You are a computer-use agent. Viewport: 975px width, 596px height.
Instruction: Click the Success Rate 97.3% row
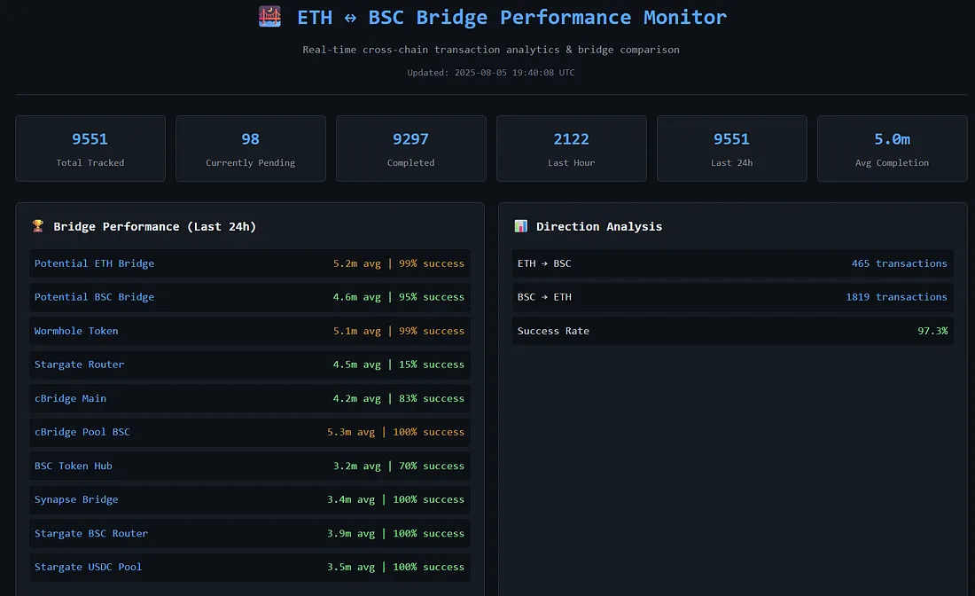pyautogui.click(x=732, y=331)
